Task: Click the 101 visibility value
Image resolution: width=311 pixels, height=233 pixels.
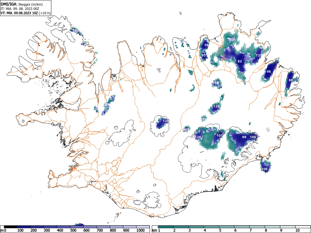Action: [220, 135]
